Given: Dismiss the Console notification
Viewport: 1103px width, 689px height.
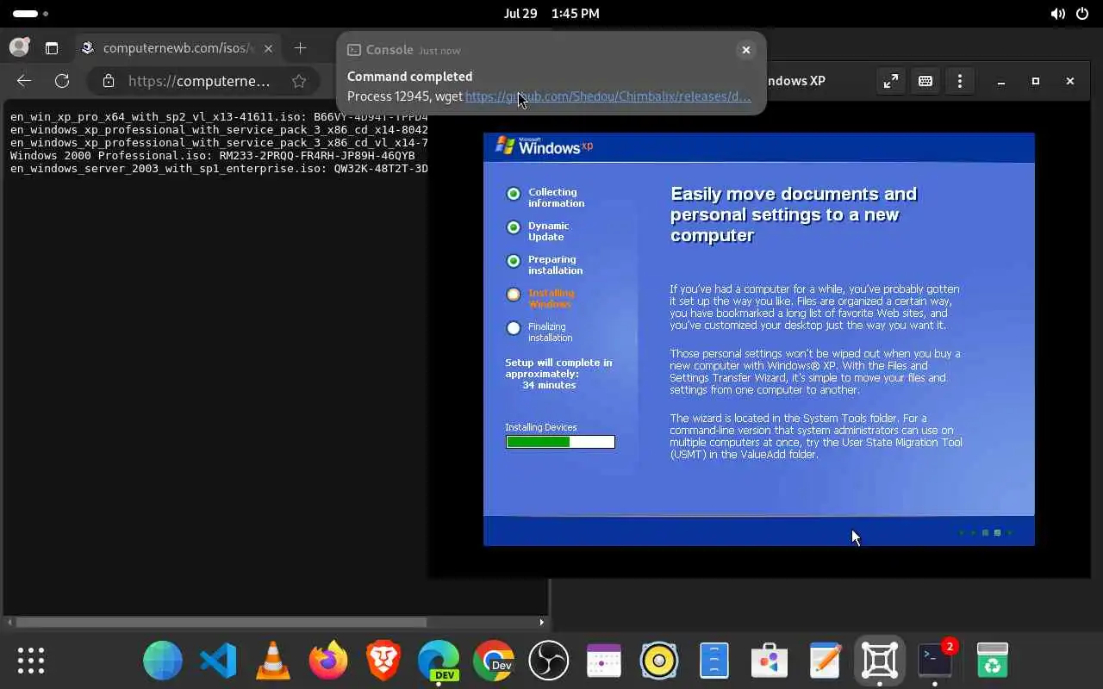Looking at the screenshot, I should (746, 50).
